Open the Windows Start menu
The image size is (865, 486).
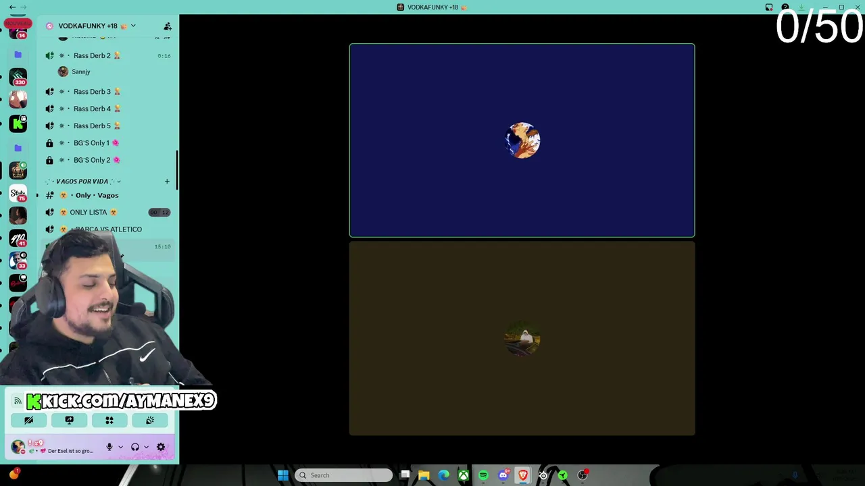coord(283,475)
